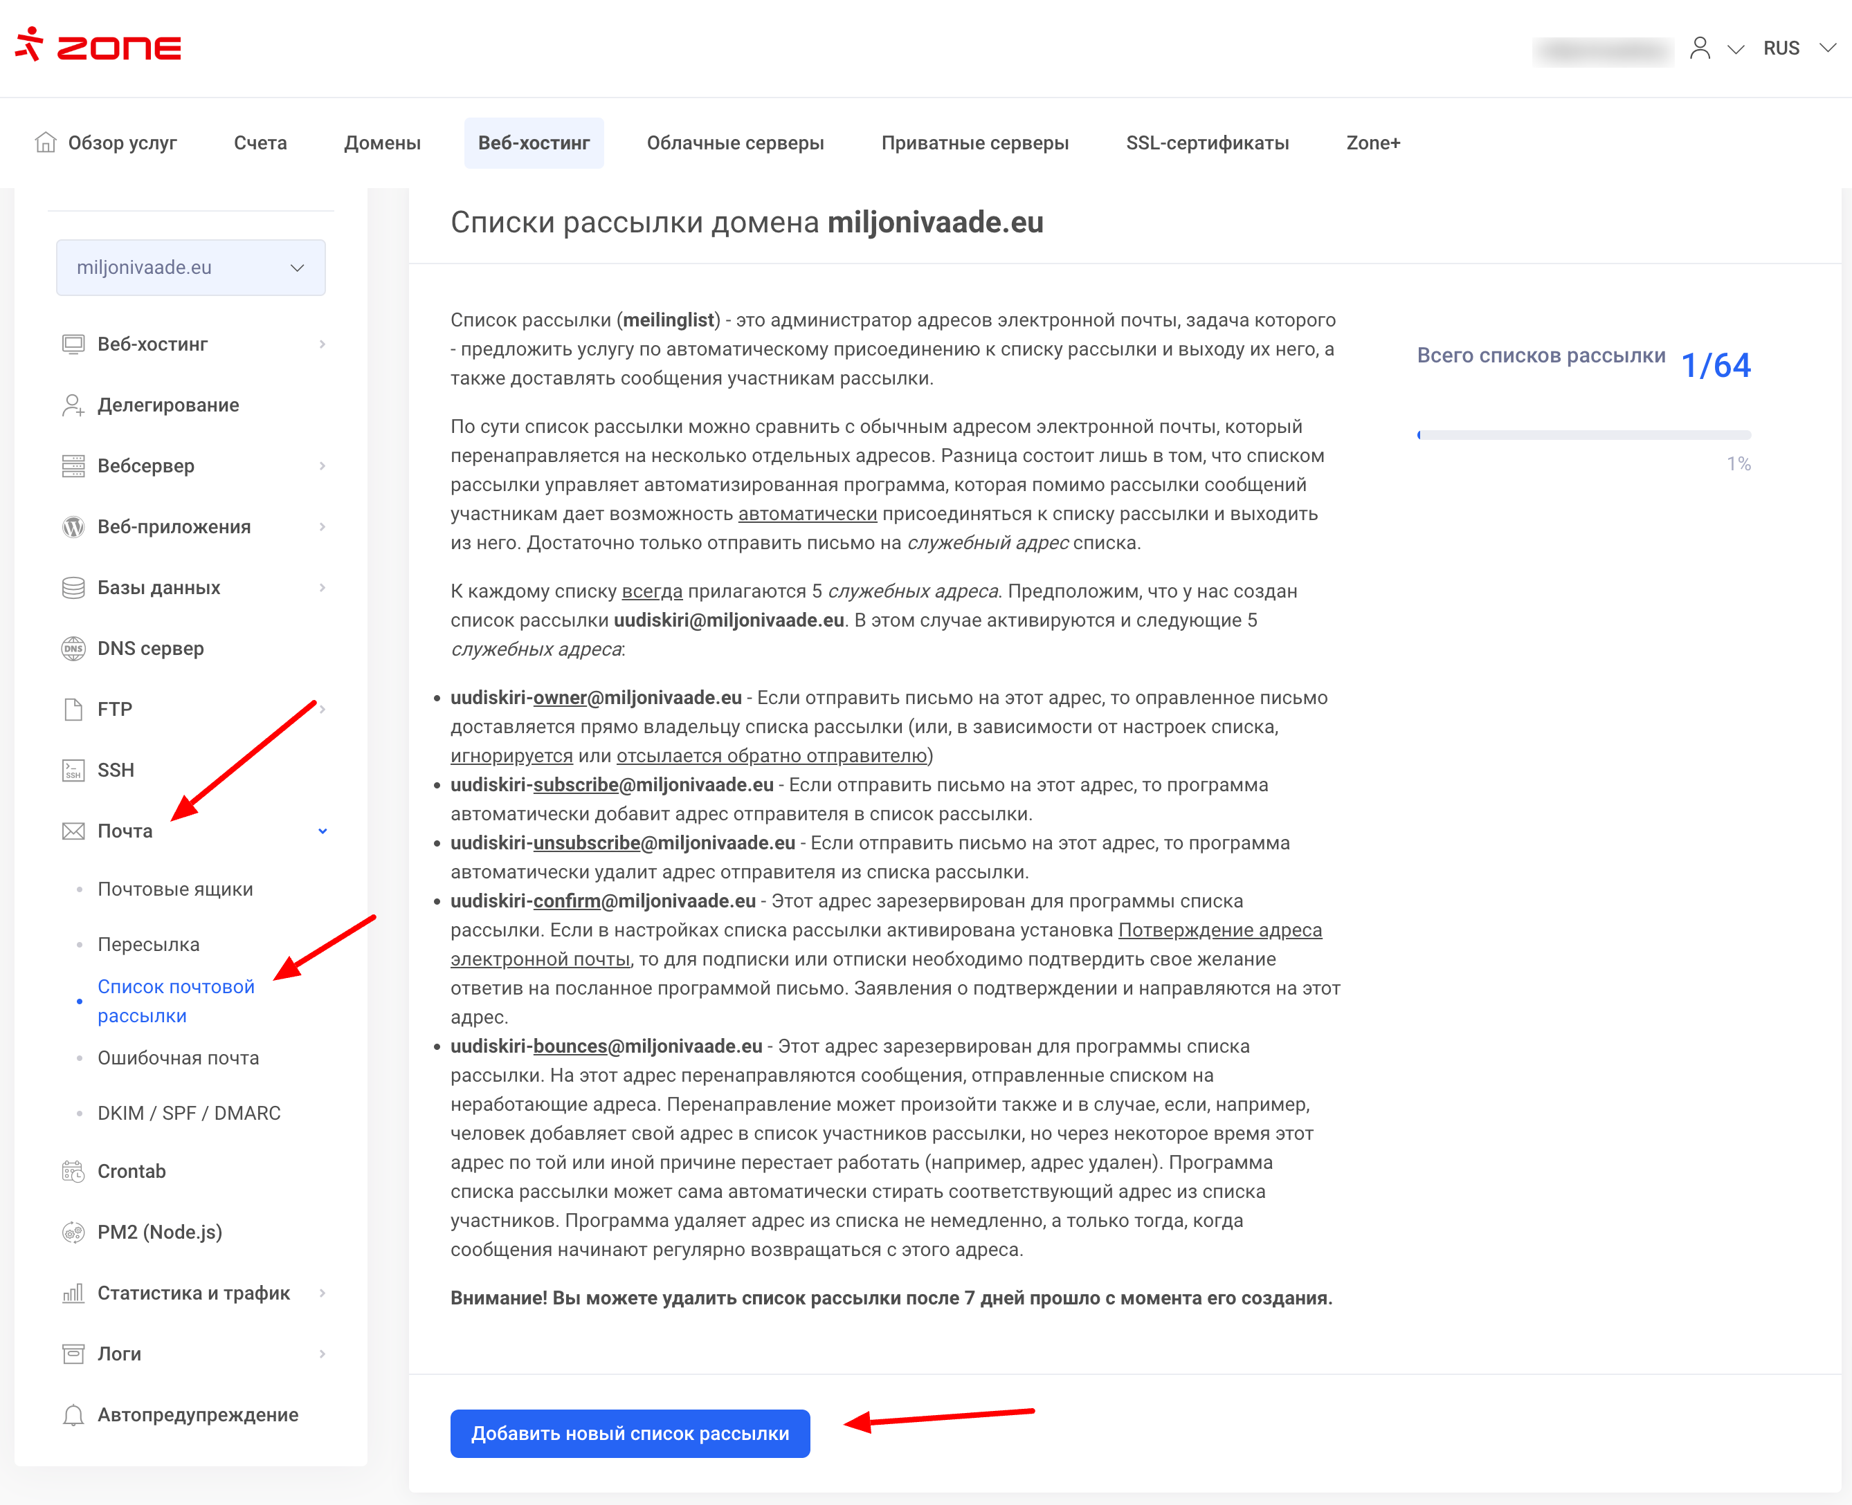Click the Zone logo
The width and height of the screenshot is (1852, 1505).
click(x=98, y=46)
